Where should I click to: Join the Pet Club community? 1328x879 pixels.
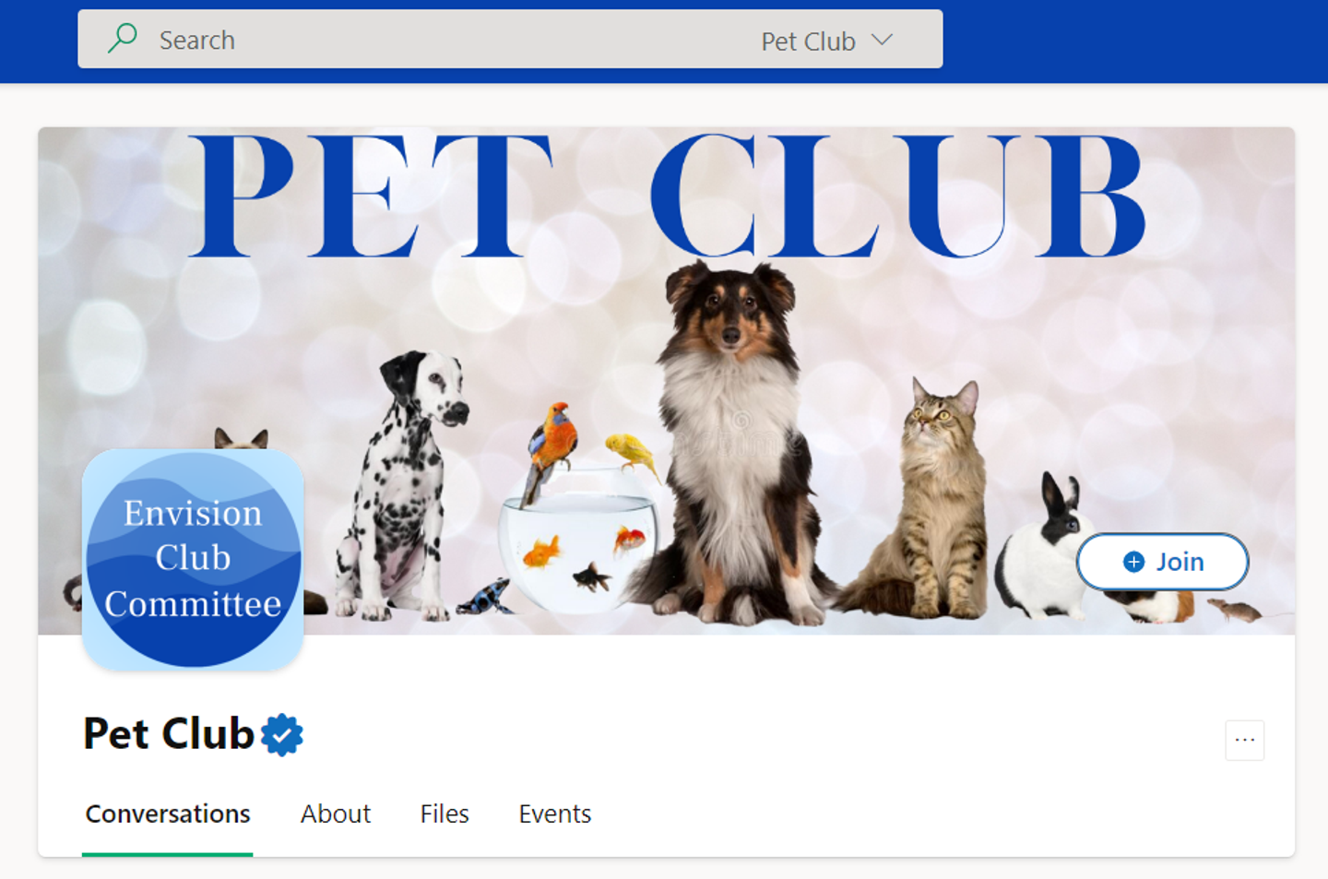point(1163,562)
